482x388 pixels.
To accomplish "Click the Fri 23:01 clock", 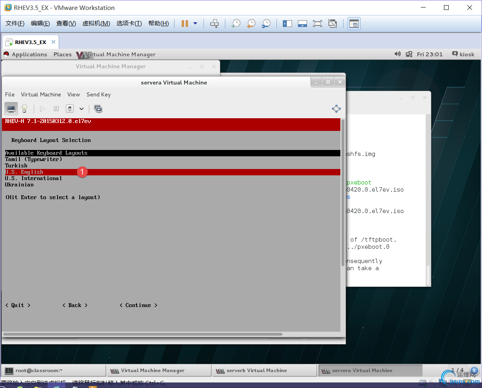I will 430,54.
